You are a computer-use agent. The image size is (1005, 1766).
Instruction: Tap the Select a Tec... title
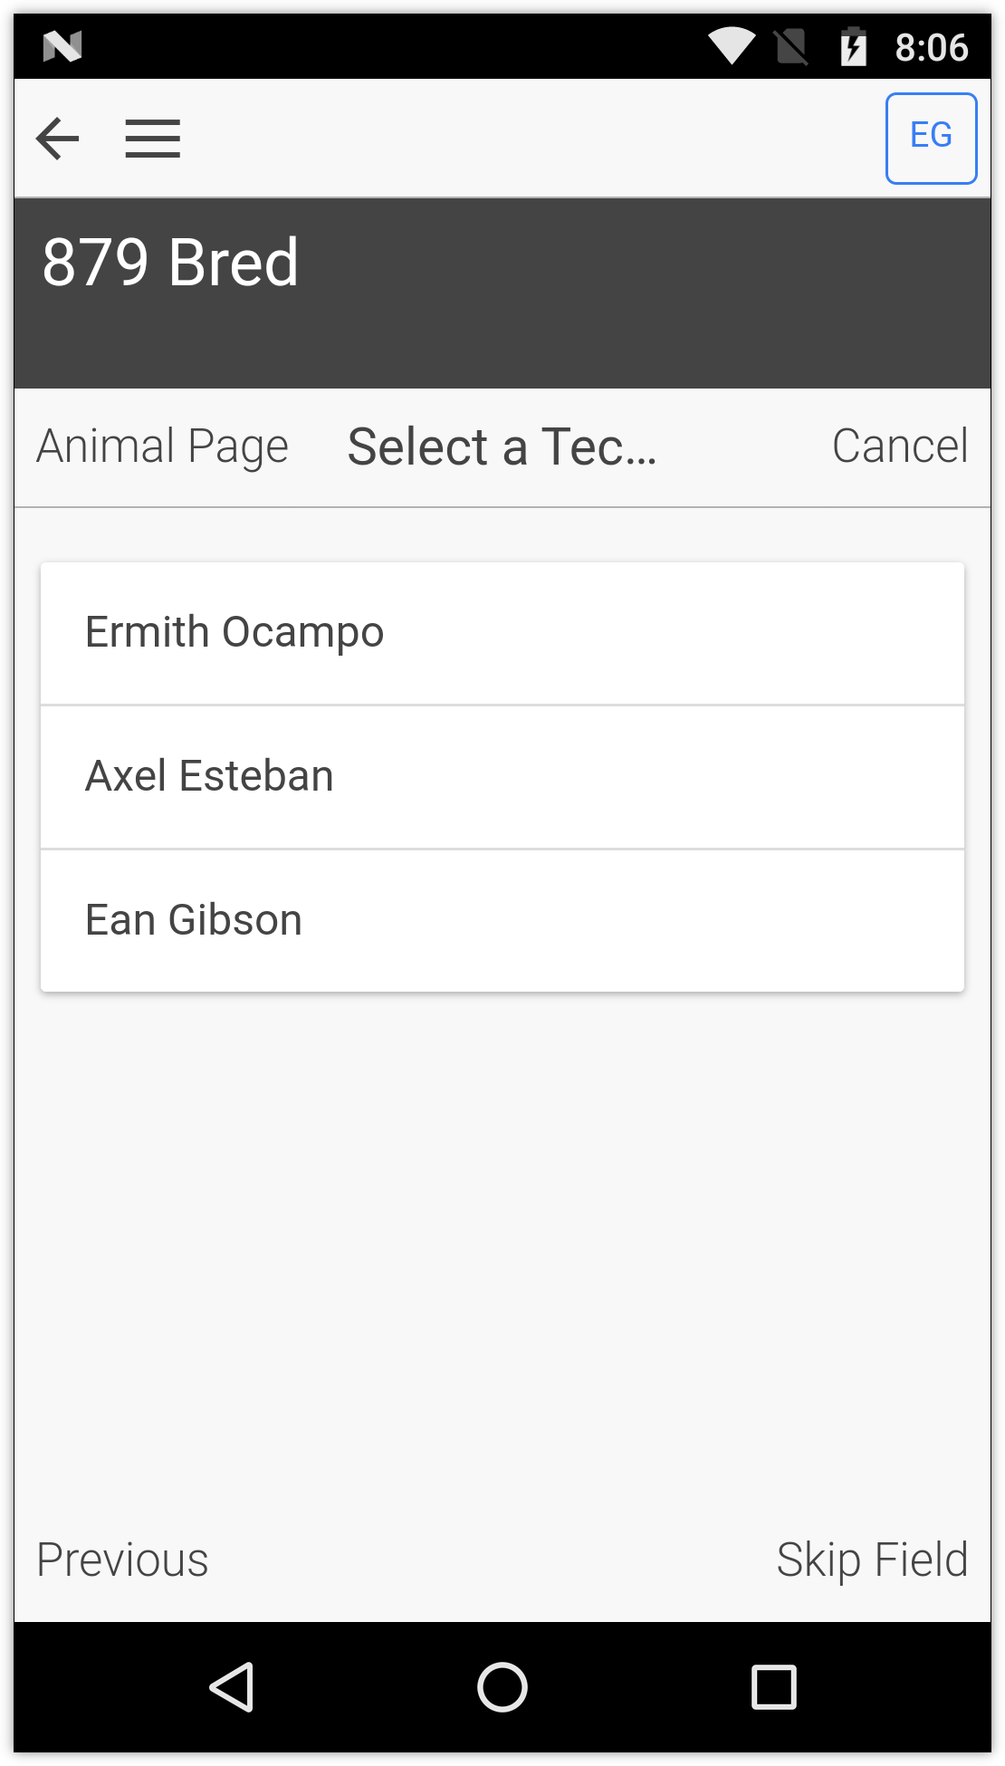(x=502, y=446)
